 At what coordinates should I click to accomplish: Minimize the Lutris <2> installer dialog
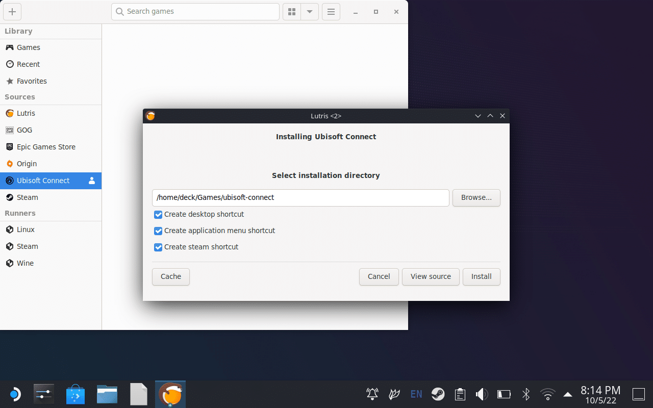[478, 116]
